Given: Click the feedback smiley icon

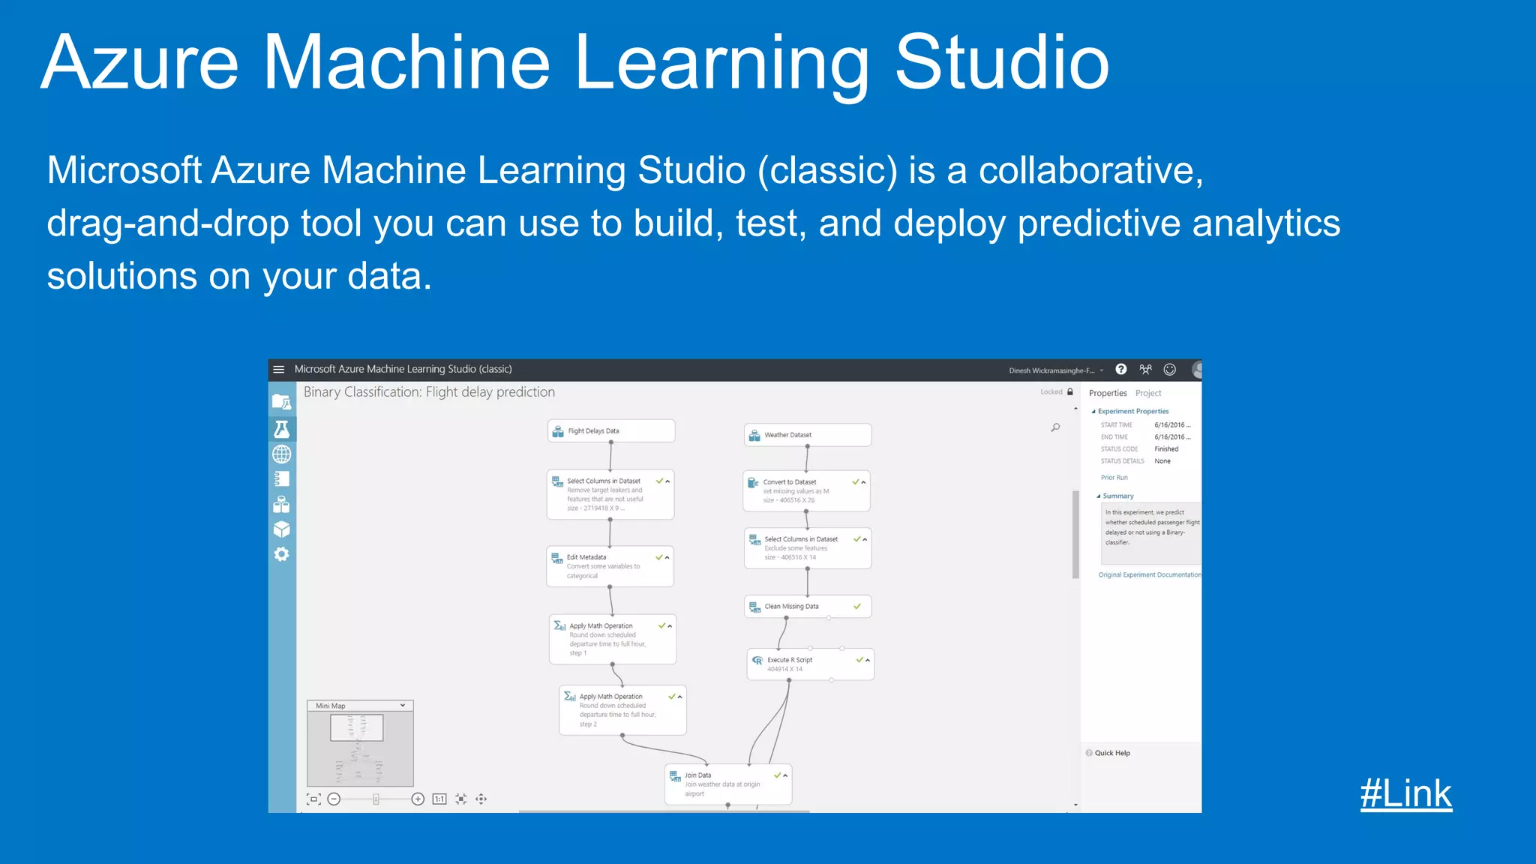Looking at the screenshot, I should point(1169,369).
